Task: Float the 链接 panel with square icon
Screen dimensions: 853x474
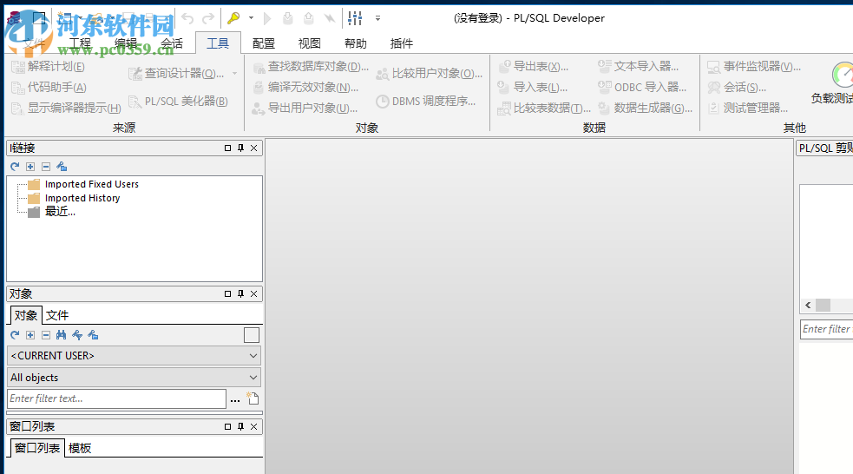Action: pos(227,148)
